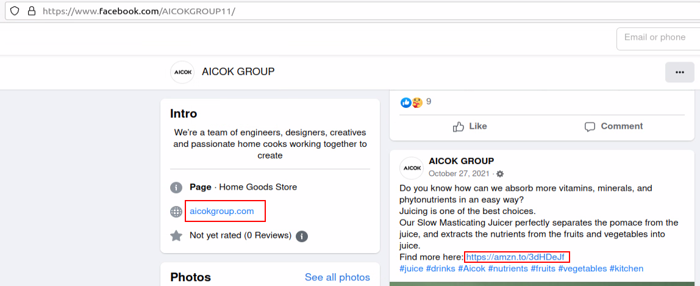This screenshot has height=286, width=700.
Task: Click the Home Goods Store category text
Action: [258, 187]
